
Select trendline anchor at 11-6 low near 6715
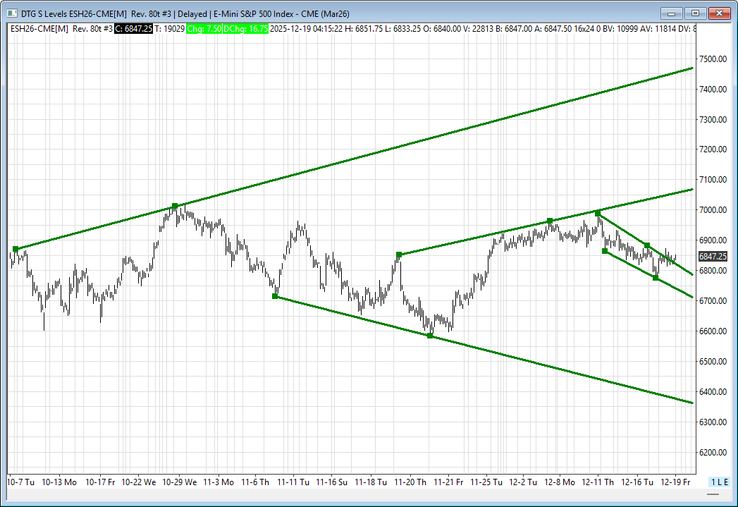[x=276, y=296]
